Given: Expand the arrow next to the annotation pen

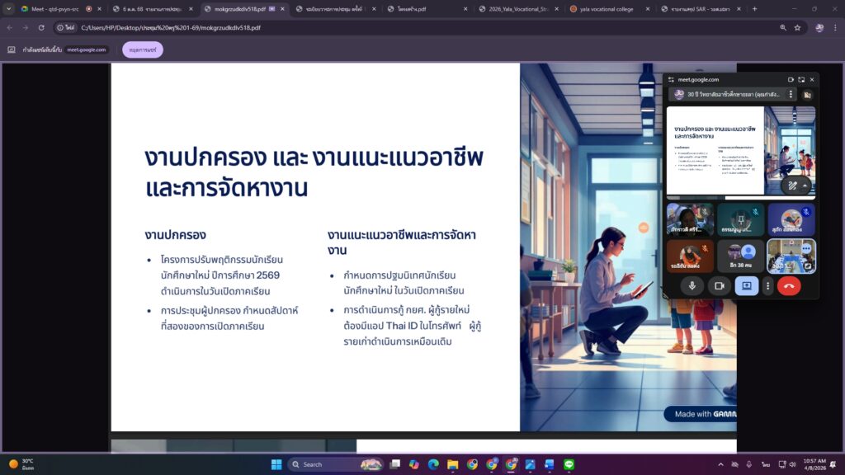Looking at the screenshot, I should click(805, 186).
